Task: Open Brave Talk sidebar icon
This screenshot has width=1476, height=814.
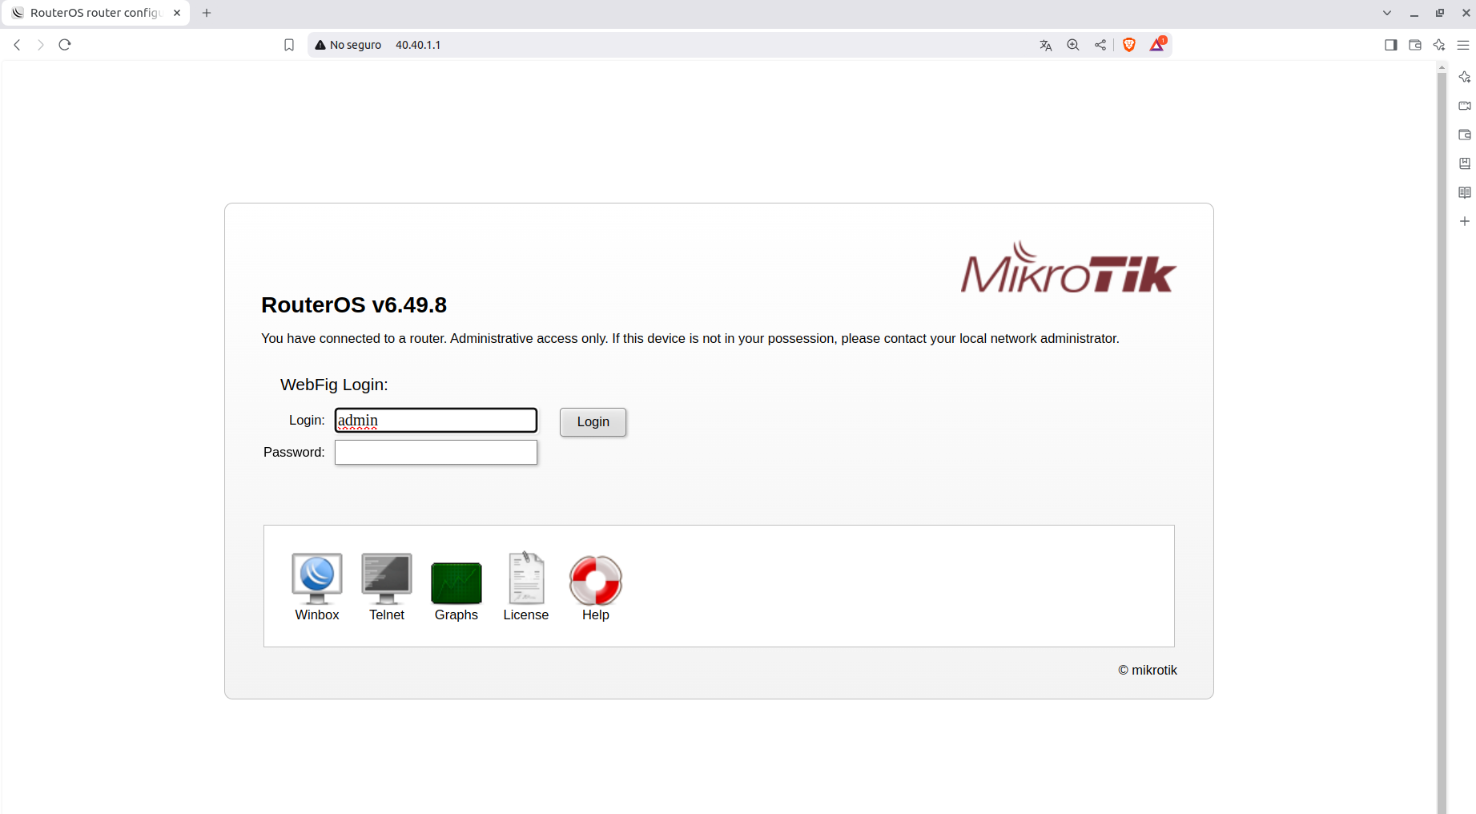Action: [x=1465, y=106]
